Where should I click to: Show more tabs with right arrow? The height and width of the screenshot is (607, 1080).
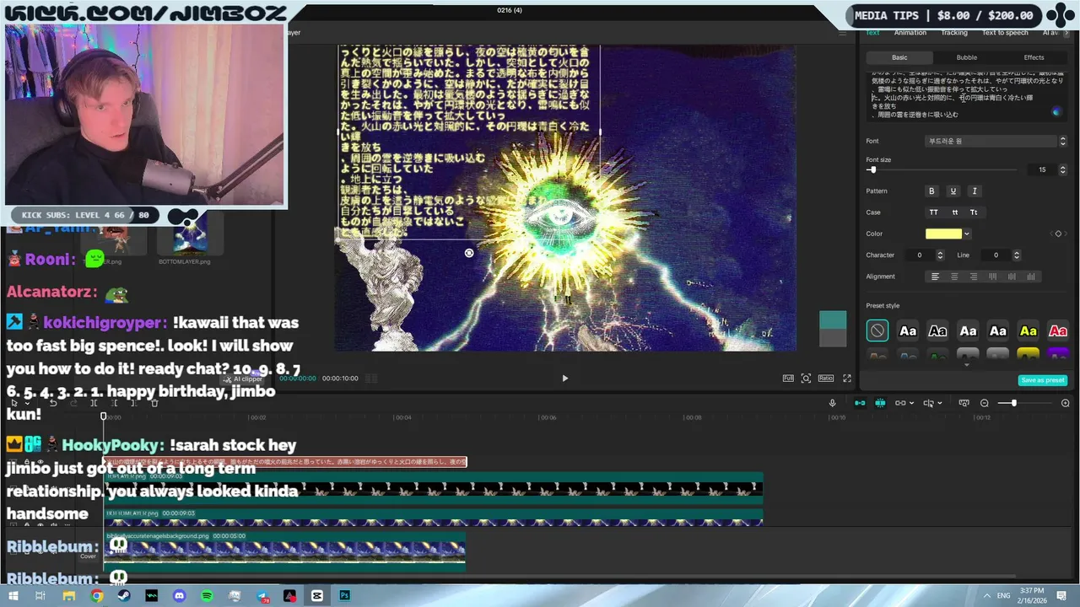[1065, 33]
